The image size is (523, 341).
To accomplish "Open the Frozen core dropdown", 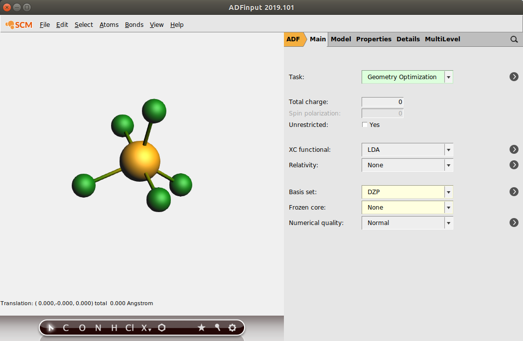I will coord(407,207).
